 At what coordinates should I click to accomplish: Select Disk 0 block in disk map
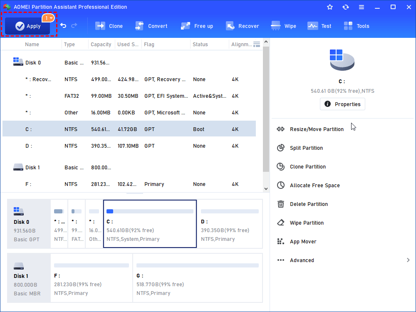pyautogui.click(x=29, y=224)
